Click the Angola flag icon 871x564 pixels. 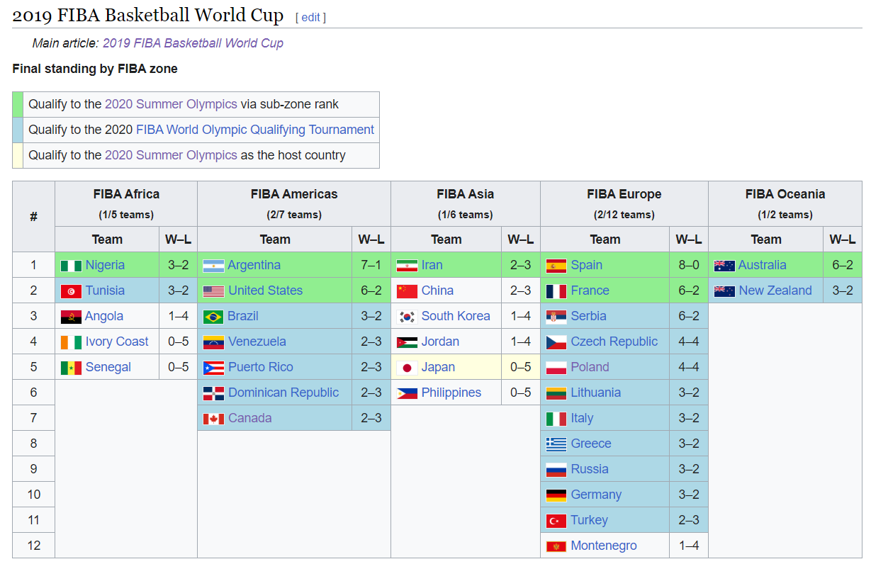pyautogui.click(x=71, y=317)
